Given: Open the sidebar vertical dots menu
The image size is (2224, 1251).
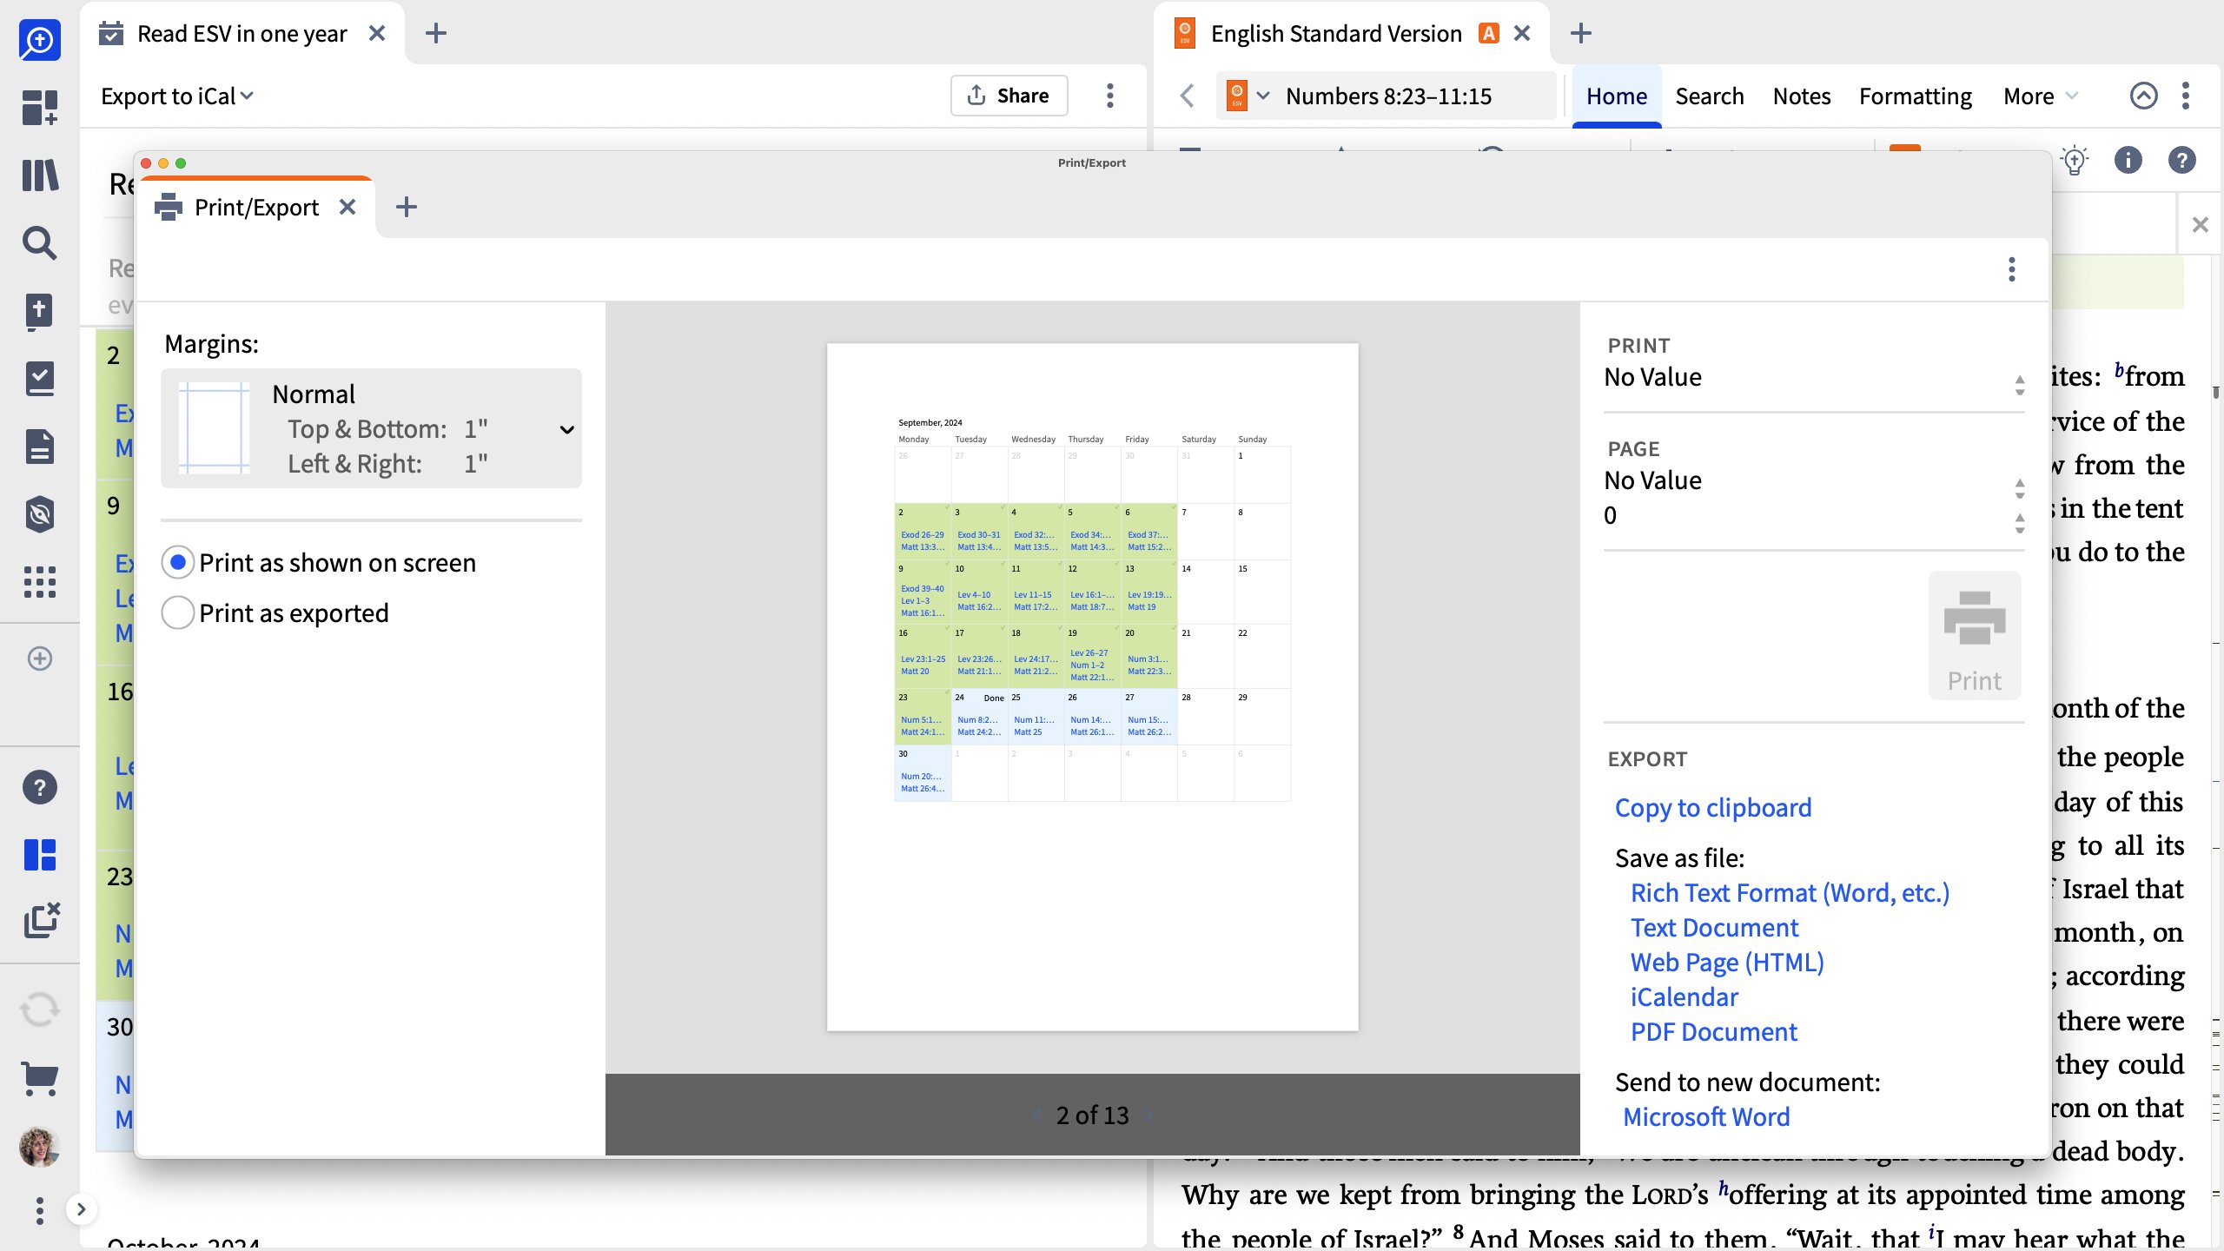Looking at the screenshot, I should click(x=39, y=1210).
